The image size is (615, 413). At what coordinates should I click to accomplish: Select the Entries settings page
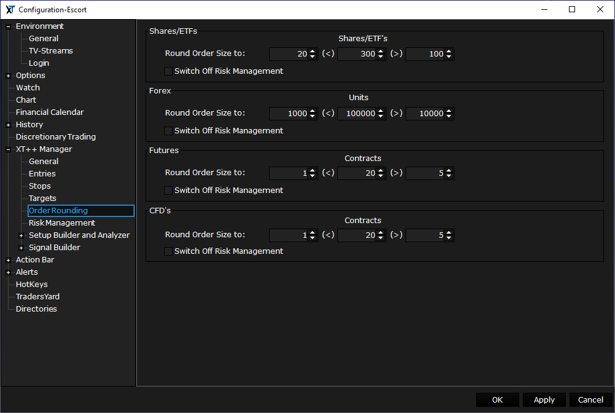42,173
